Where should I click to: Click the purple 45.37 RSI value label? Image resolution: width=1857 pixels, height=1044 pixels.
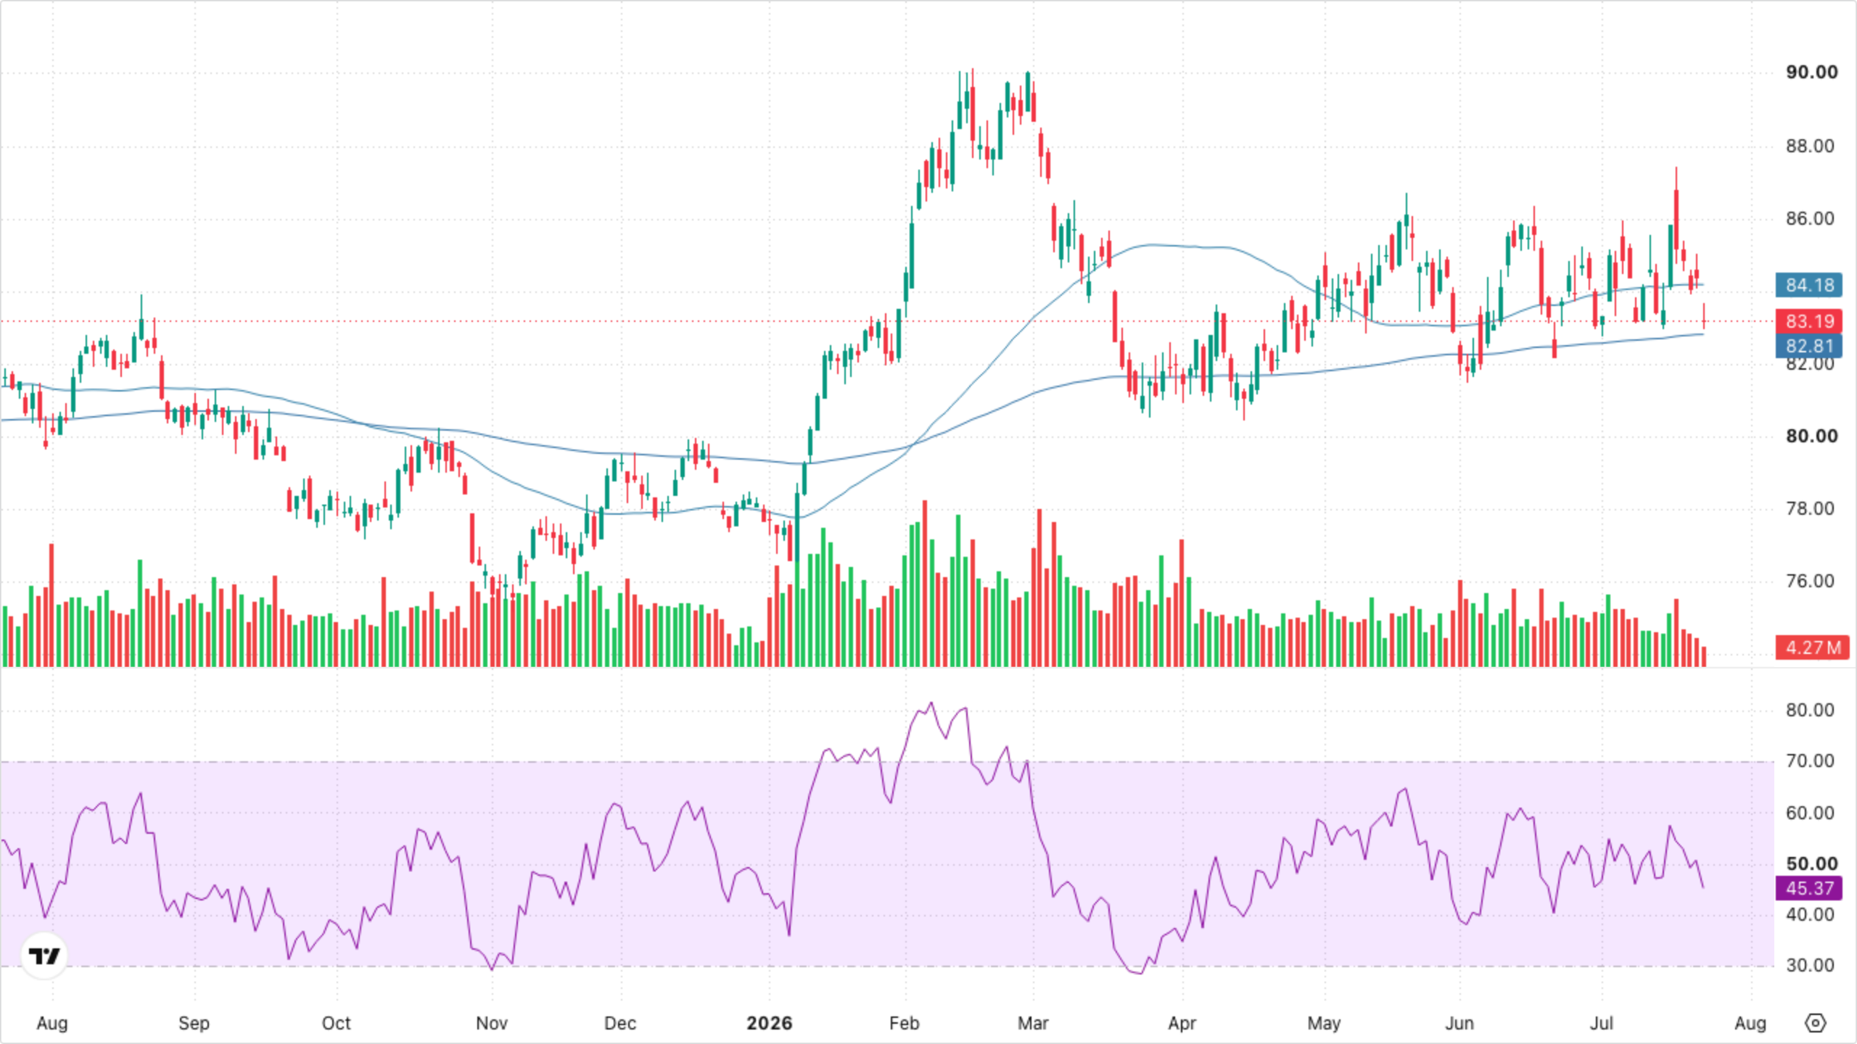pos(1809,888)
